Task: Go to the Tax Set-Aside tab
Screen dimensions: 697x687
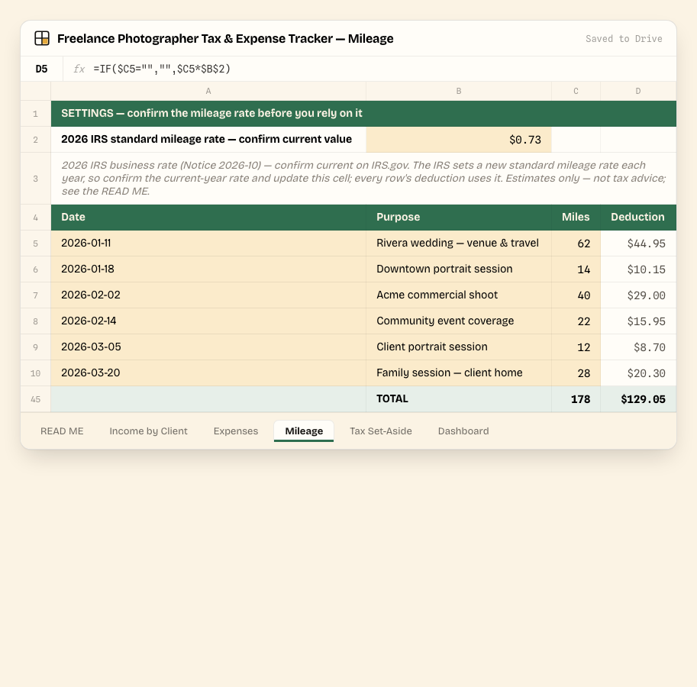Action: pos(381,431)
